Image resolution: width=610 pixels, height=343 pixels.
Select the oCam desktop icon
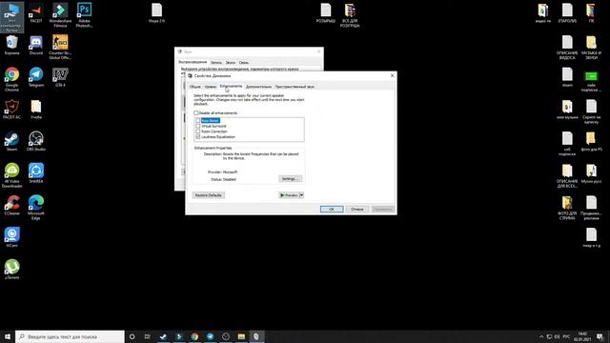coord(11,237)
